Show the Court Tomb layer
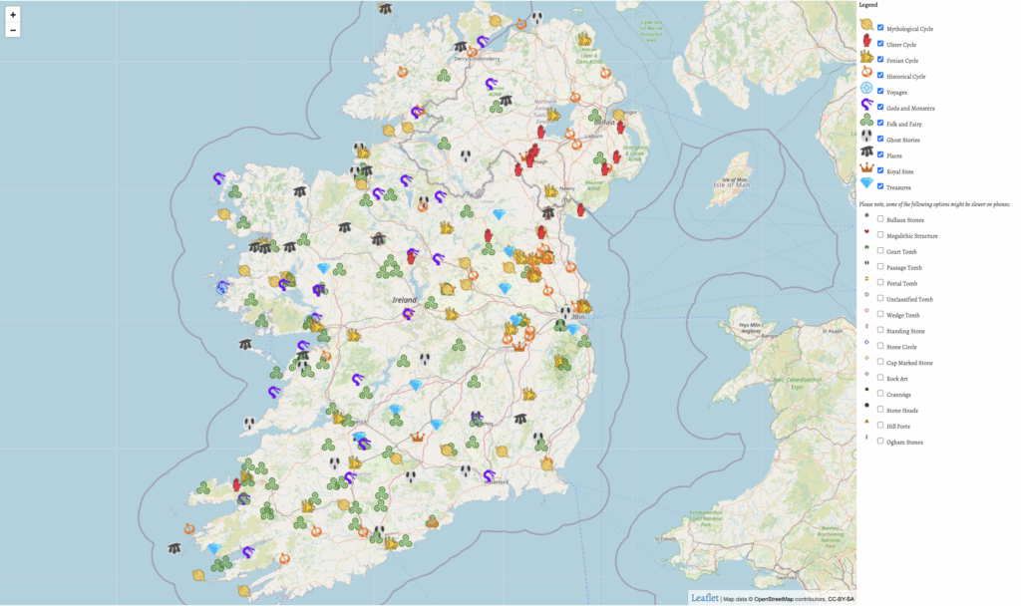The image size is (1021, 606). (x=880, y=250)
